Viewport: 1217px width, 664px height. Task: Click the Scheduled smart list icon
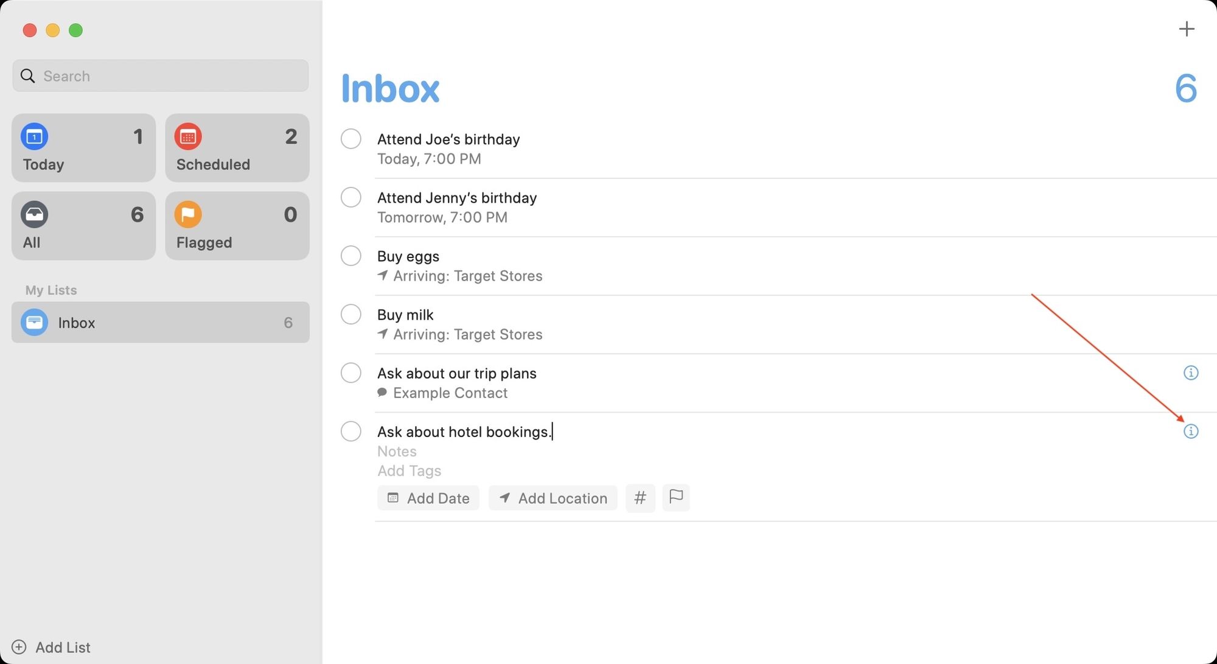click(x=189, y=136)
